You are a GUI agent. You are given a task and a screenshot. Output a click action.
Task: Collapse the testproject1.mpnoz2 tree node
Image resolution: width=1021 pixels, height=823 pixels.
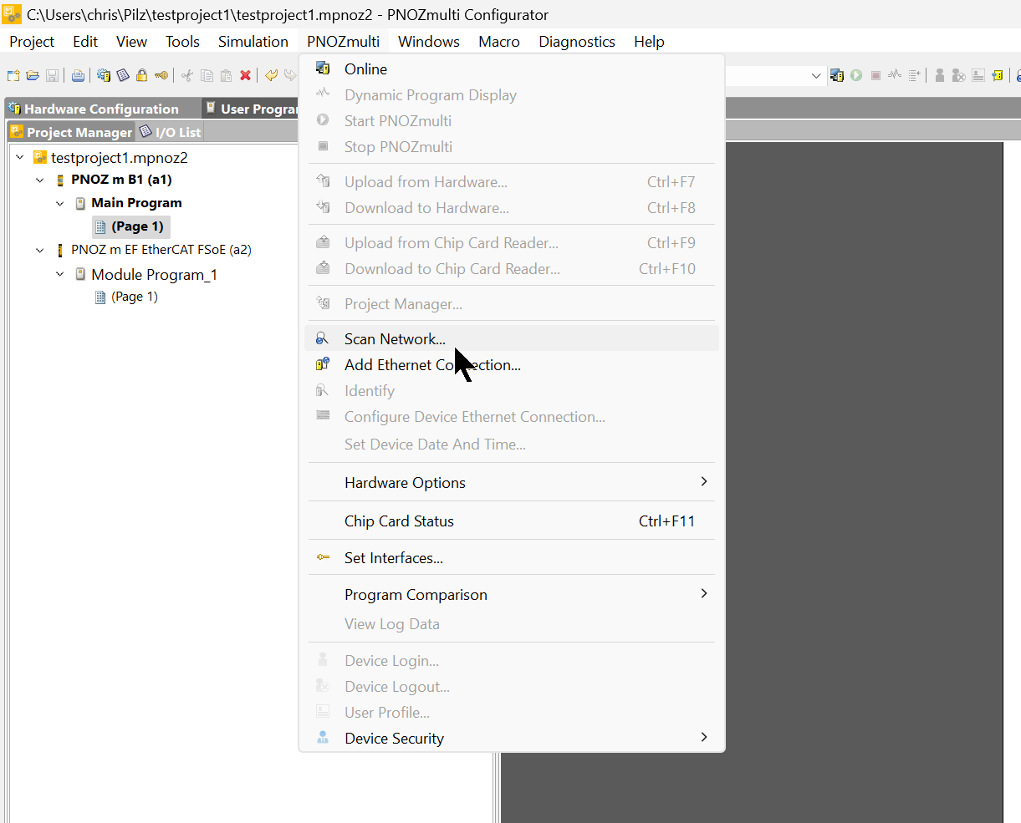(x=20, y=157)
